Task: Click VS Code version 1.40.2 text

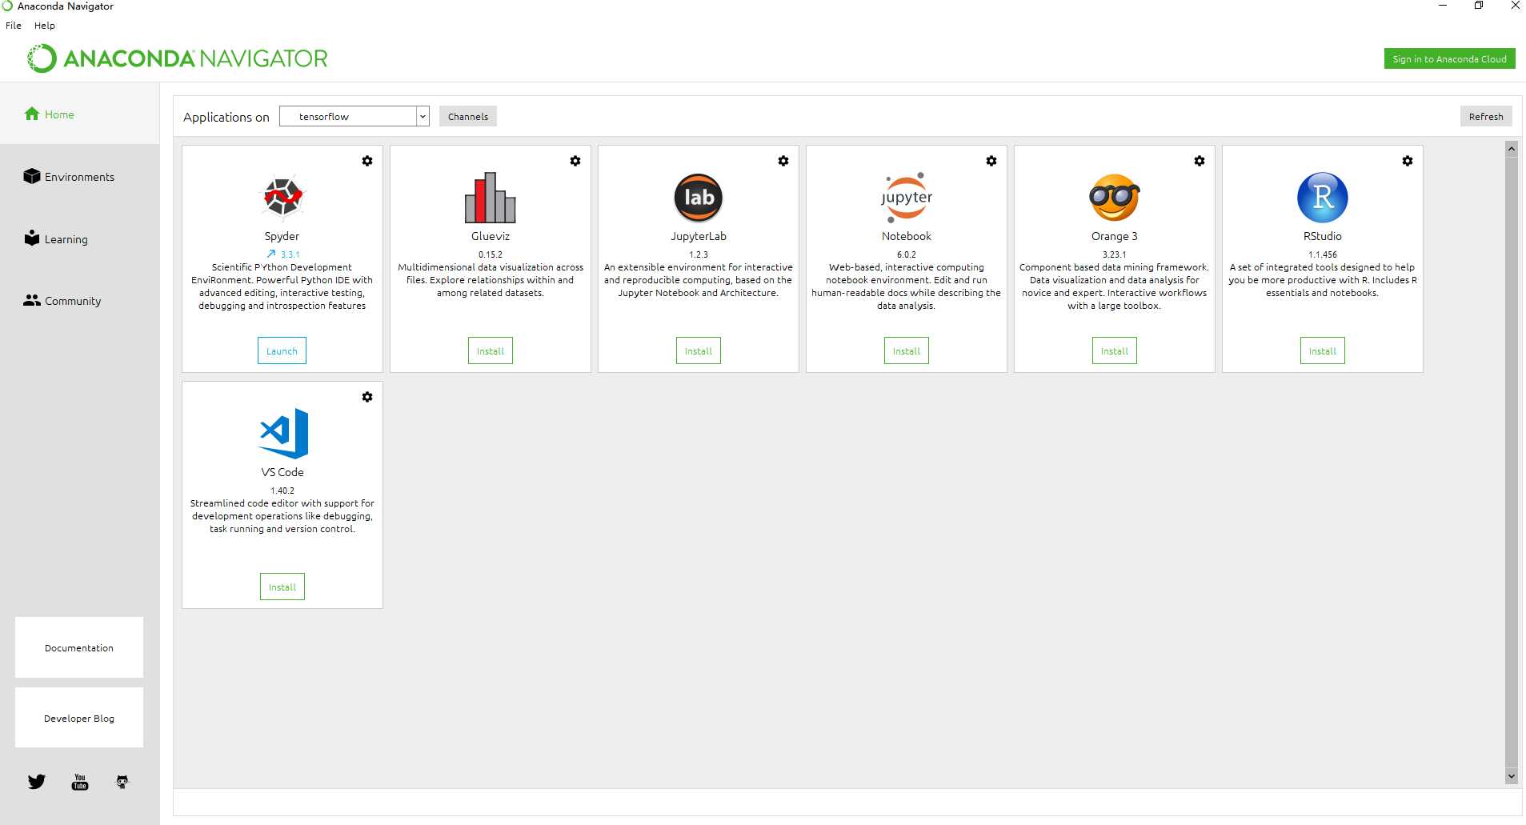Action: 282,491
